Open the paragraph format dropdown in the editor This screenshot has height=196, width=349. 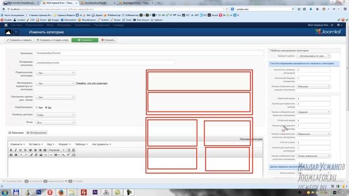click(57, 150)
